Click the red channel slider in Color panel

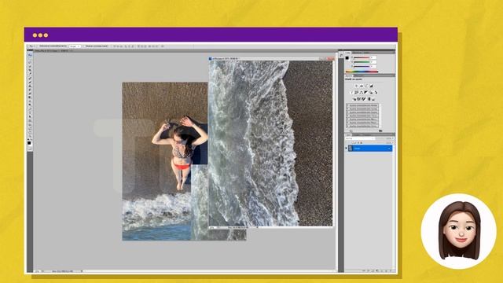coord(362,57)
